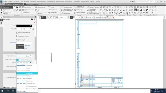Click the Угол link
Viewport: 166px width, 93px height.
[x=26, y=48]
